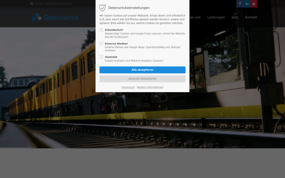Click the Statistik label text
This screenshot has height=178, width=285.
click(111, 57)
